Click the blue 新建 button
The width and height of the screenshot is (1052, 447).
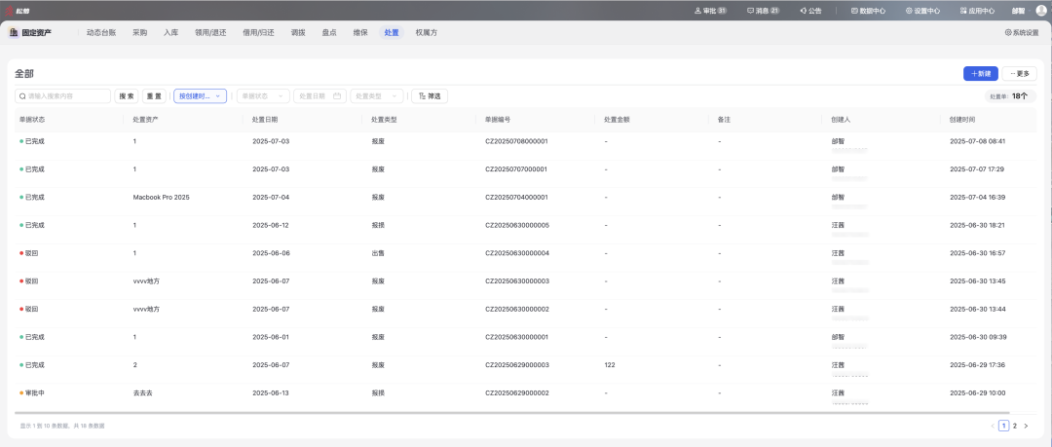981,74
